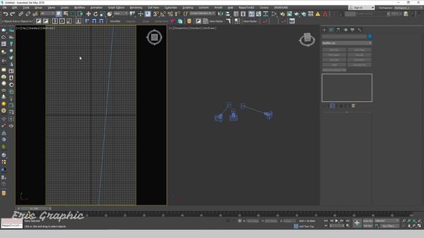Screen dimensions: 424x238
Task: Switch to the Modify command panel tab
Action: pos(331,30)
